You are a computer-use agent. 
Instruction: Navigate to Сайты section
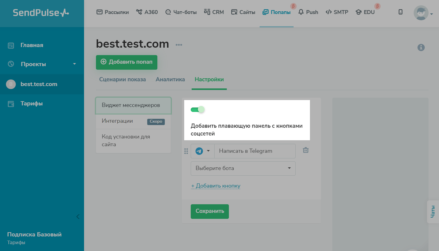[x=243, y=12]
